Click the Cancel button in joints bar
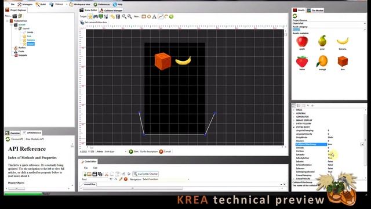This screenshot has width=371, height=209. tap(165, 152)
